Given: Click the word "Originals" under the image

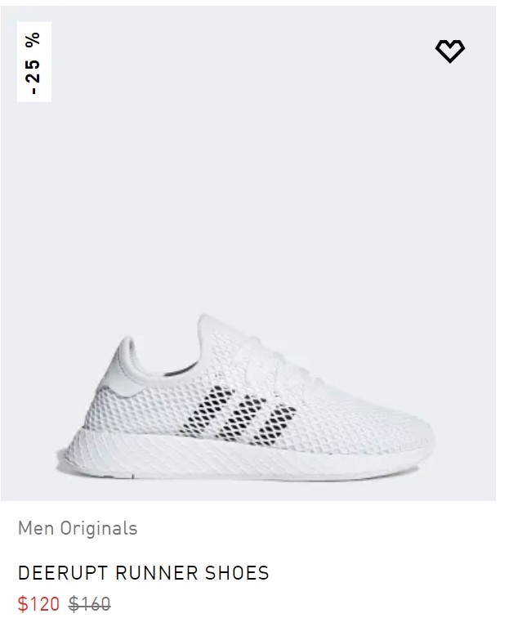Looking at the screenshot, I should [x=99, y=528].
